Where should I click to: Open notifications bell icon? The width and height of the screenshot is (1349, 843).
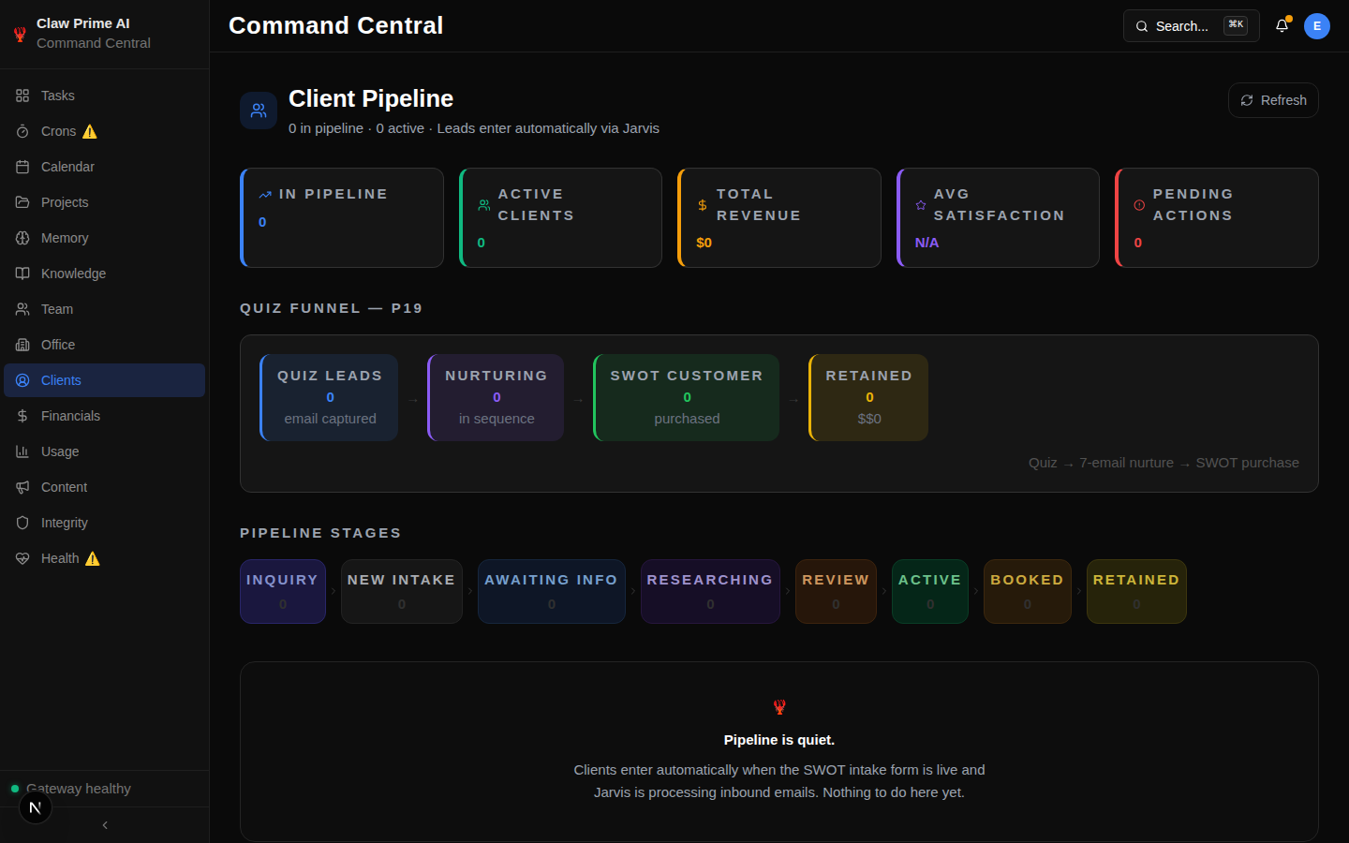coord(1282,26)
